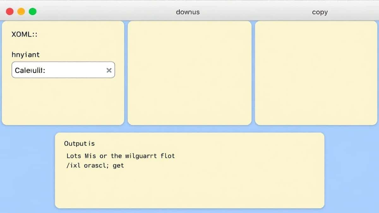The image size is (379, 213).
Task: Click the hnyiant label
Action: (26, 55)
